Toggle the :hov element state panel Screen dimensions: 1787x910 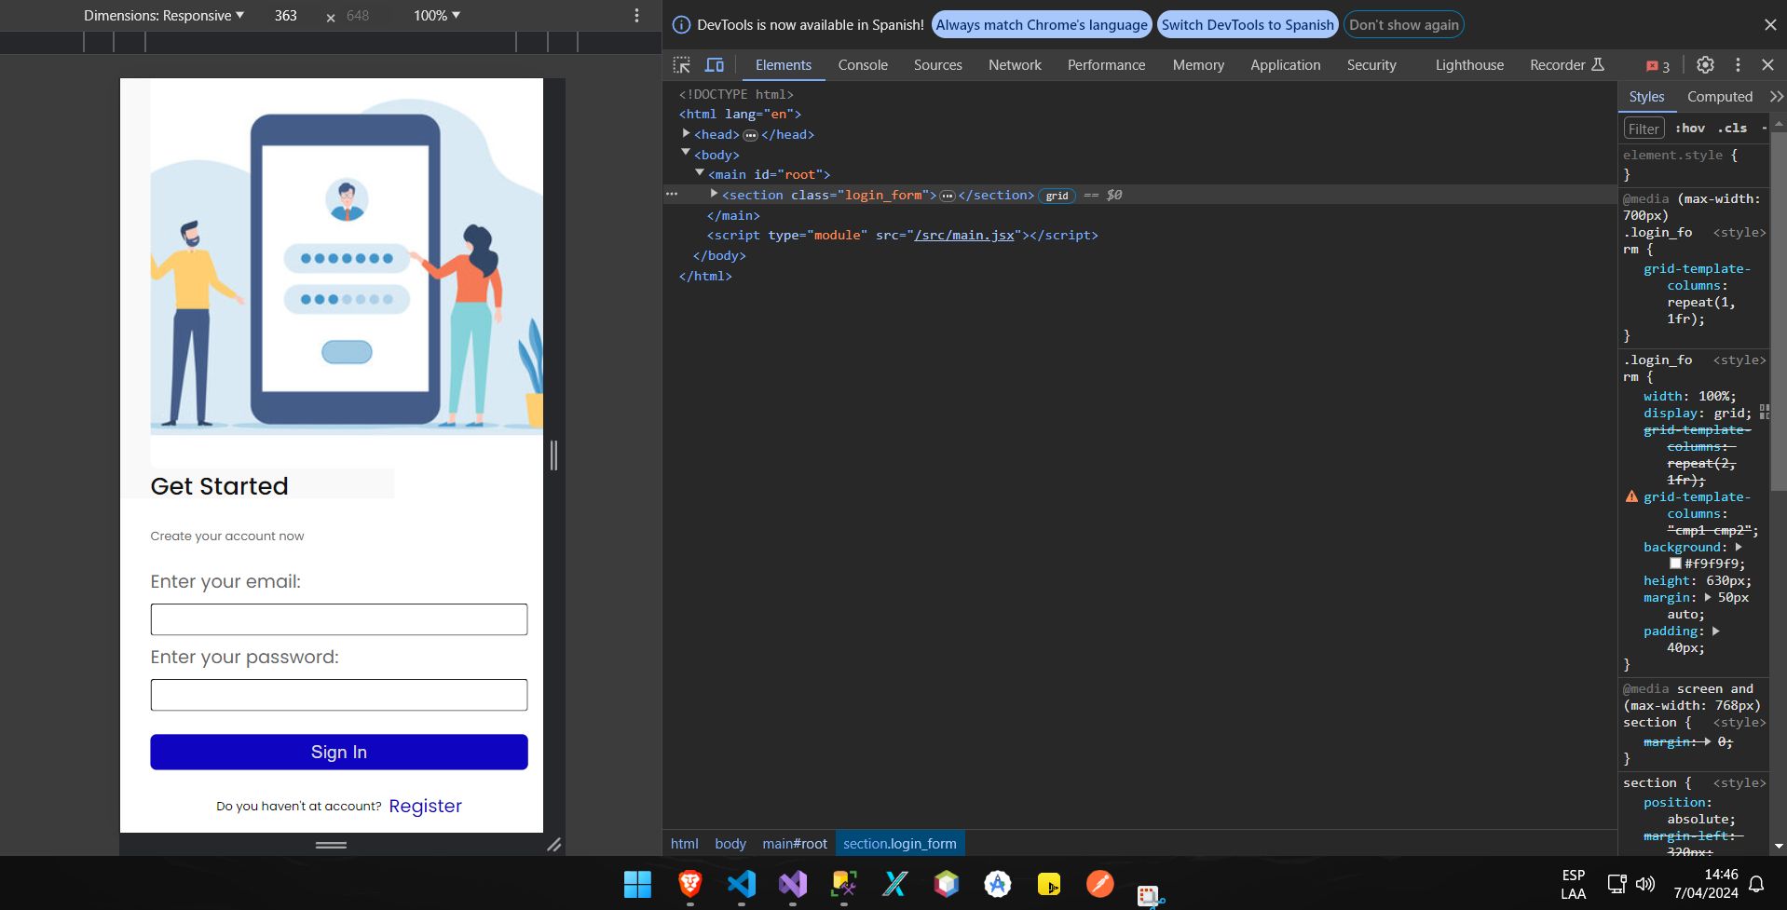[x=1689, y=129]
